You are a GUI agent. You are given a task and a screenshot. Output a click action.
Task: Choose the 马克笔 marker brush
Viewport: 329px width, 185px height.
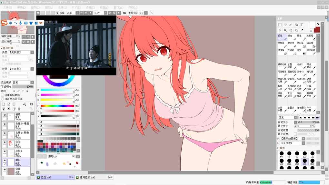tap(282, 44)
